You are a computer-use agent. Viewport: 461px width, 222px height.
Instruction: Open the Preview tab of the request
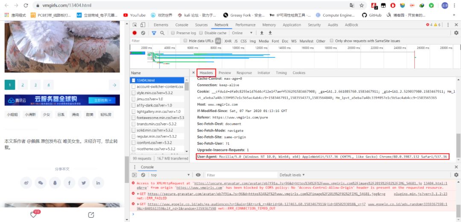pos(225,72)
